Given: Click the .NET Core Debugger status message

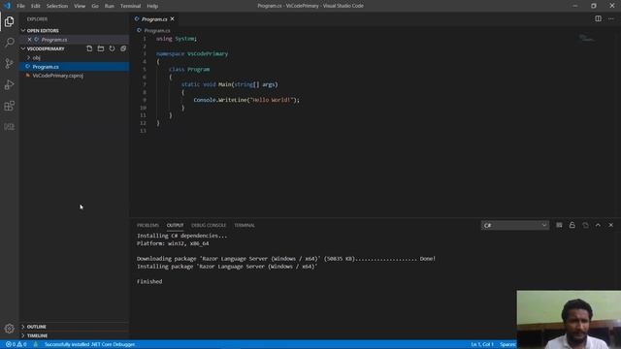Looking at the screenshot, I should coord(90,344).
